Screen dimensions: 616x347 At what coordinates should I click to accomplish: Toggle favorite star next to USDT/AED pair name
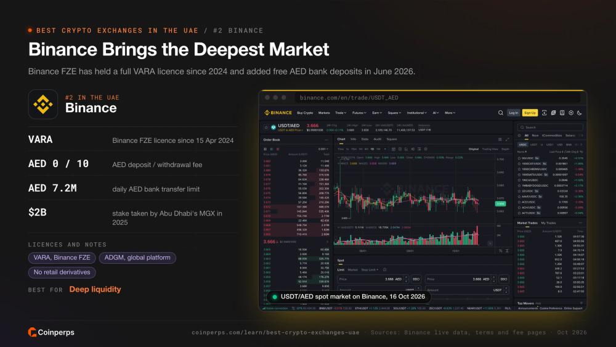[266, 128]
